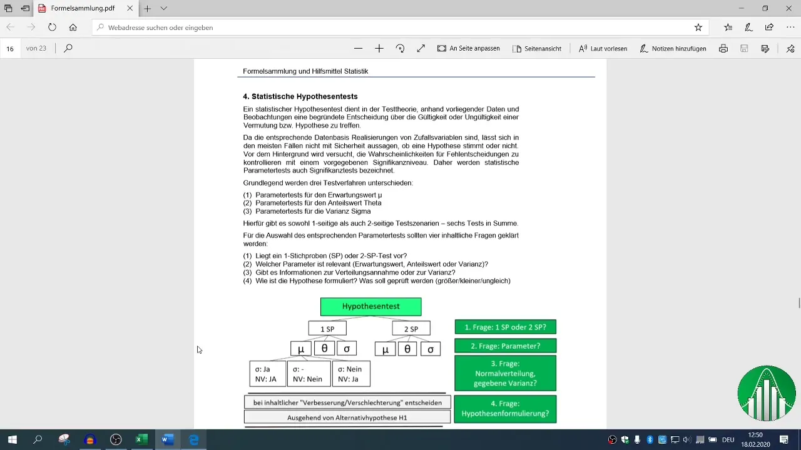Edit the PDF page number field
Image resolution: width=801 pixels, height=450 pixels.
pyautogui.click(x=10, y=48)
